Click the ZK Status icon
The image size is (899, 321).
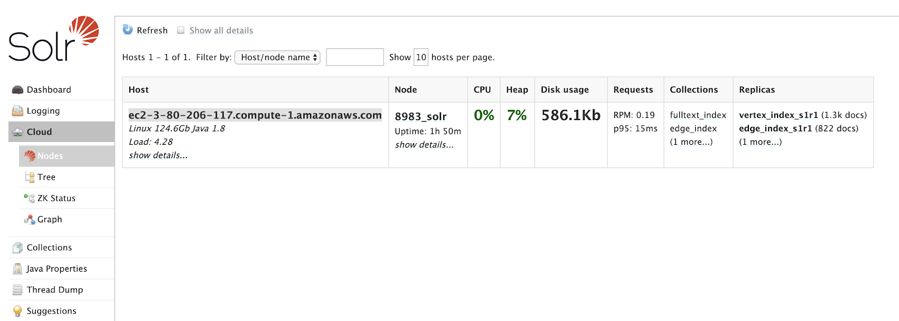tap(30, 198)
